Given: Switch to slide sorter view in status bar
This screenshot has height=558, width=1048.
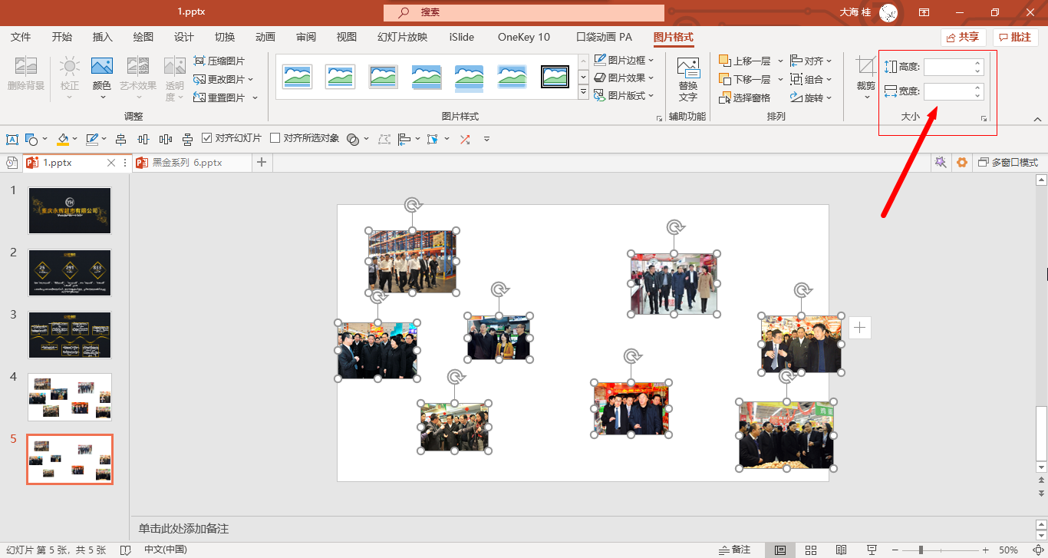Looking at the screenshot, I should pyautogui.click(x=810, y=550).
